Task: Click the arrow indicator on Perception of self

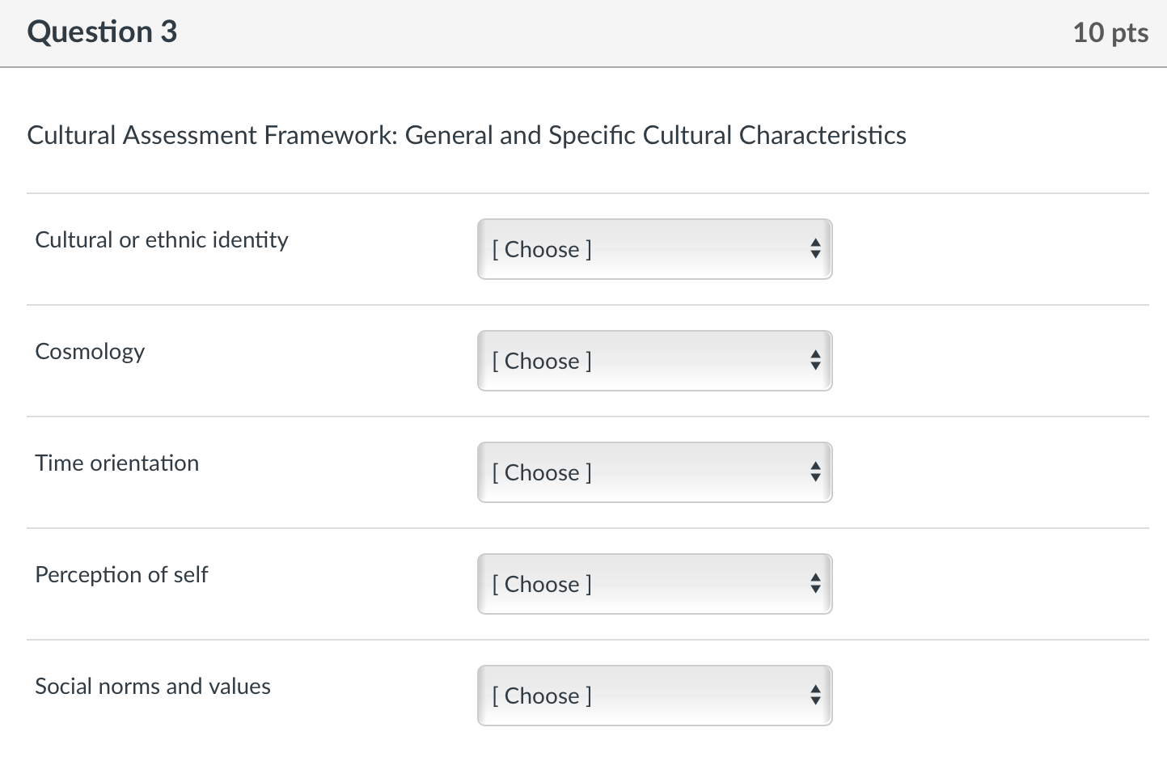Action: click(x=815, y=584)
